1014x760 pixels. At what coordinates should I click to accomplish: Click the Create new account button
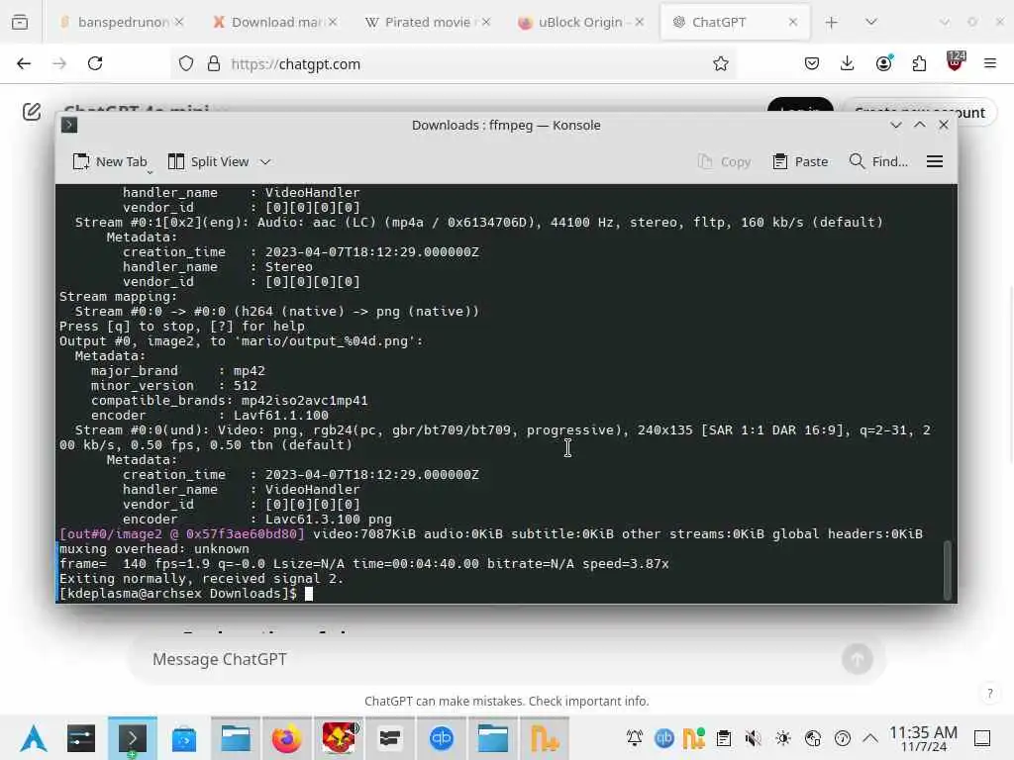pyautogui.click(x=920, y=112)
